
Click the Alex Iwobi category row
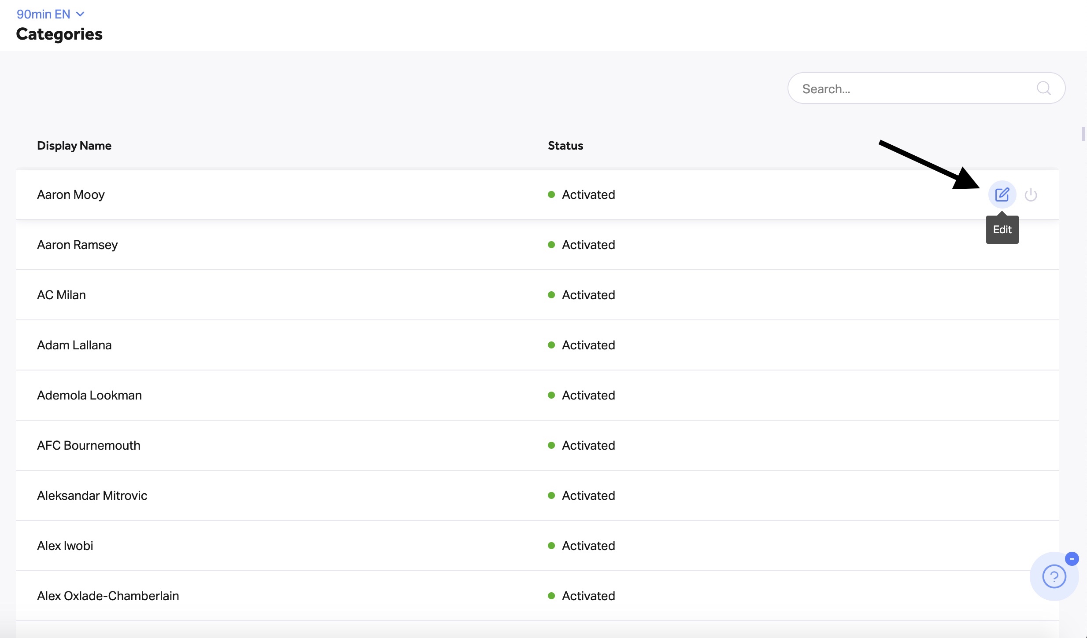(537, 546)
